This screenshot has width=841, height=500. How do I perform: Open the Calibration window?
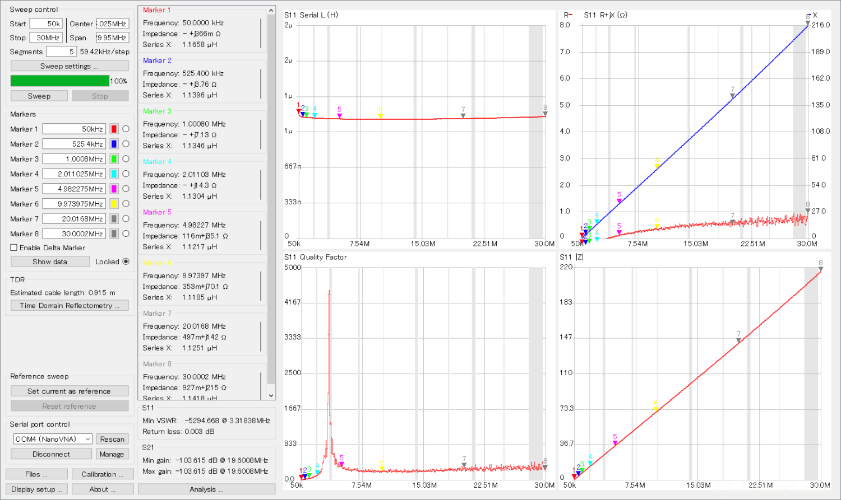(x=103, y=474)
